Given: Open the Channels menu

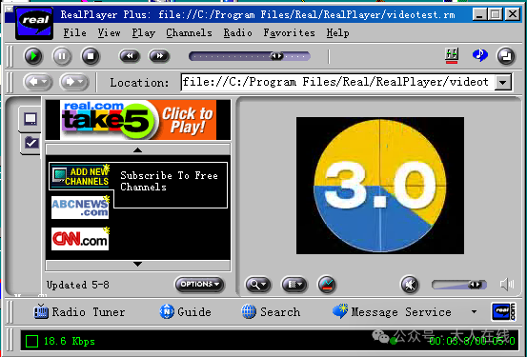Looking at the screenshot, I should [x=189, y=33].
